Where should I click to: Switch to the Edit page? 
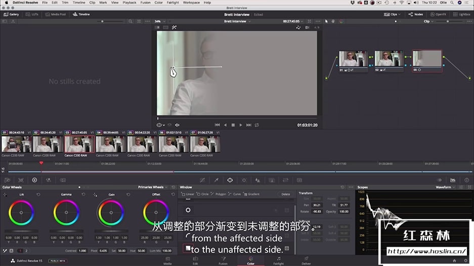tap(195, 260)
